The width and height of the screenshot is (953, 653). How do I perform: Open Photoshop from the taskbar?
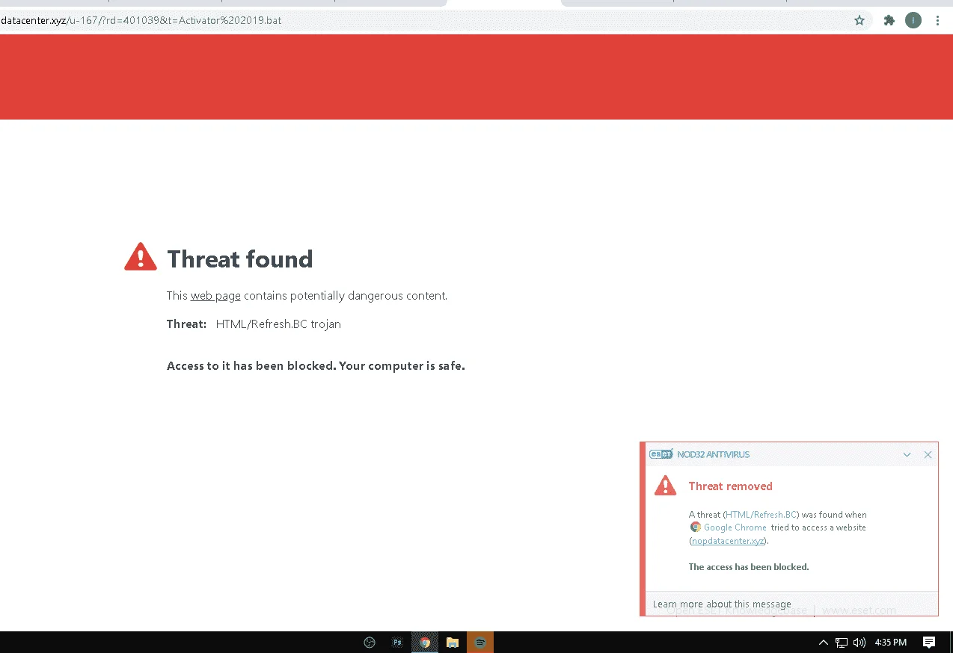point(397,643)
